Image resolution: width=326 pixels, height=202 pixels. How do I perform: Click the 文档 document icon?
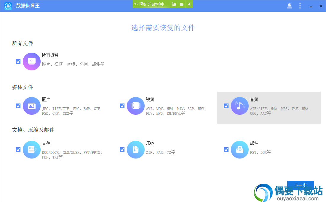click(x=32, y=150)
